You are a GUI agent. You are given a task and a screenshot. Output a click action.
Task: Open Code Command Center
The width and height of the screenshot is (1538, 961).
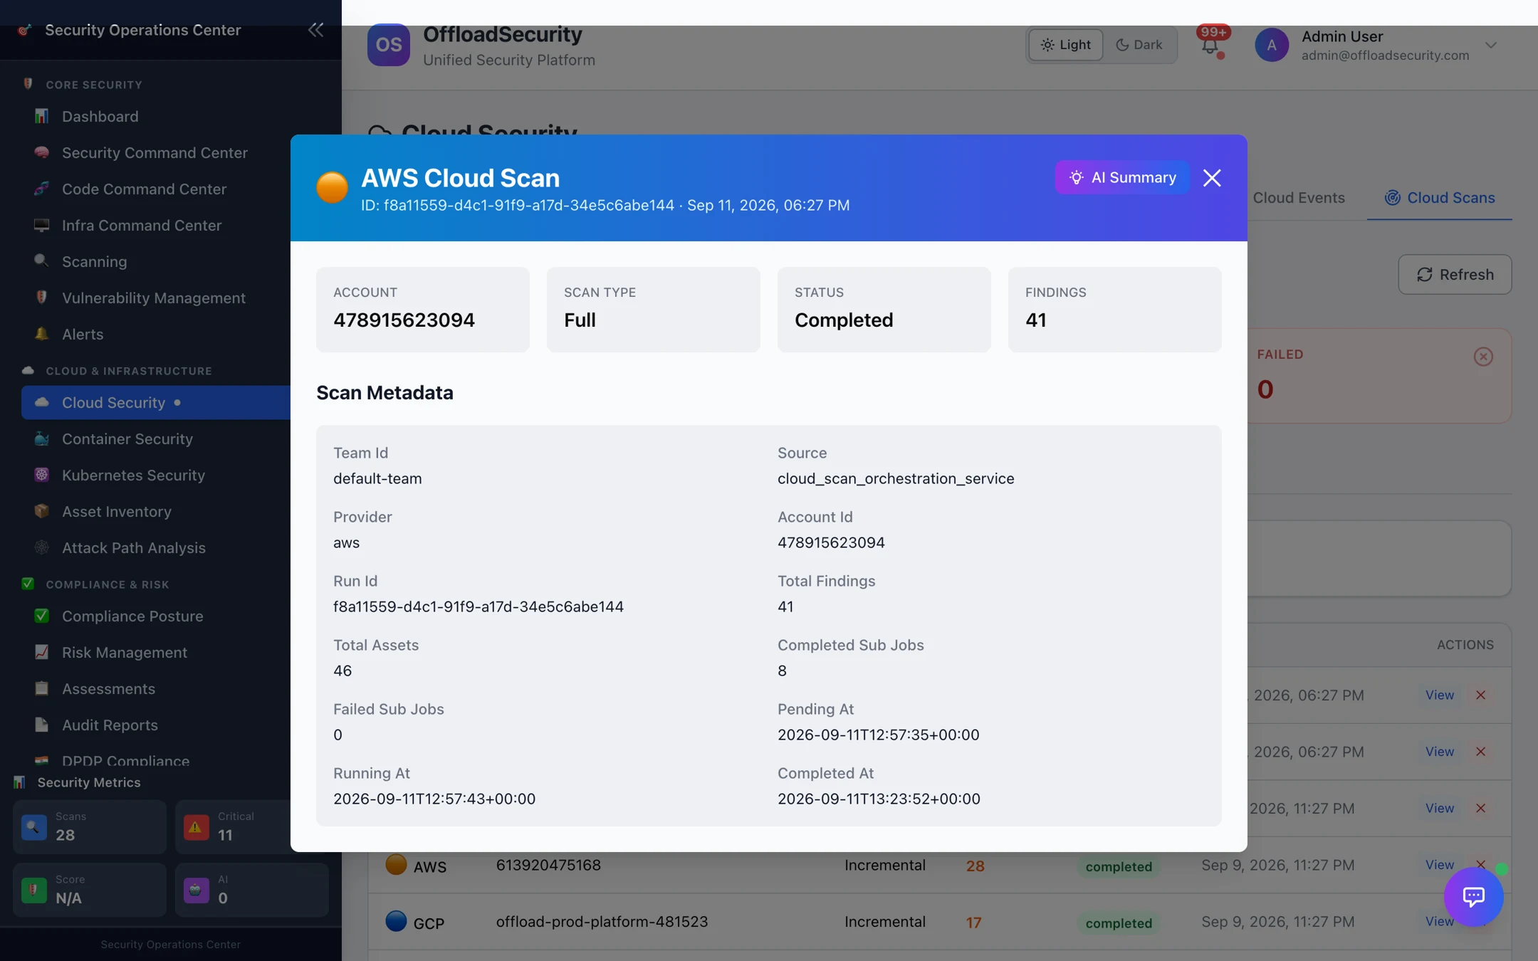pyautogui.click(x=144, y=189)
